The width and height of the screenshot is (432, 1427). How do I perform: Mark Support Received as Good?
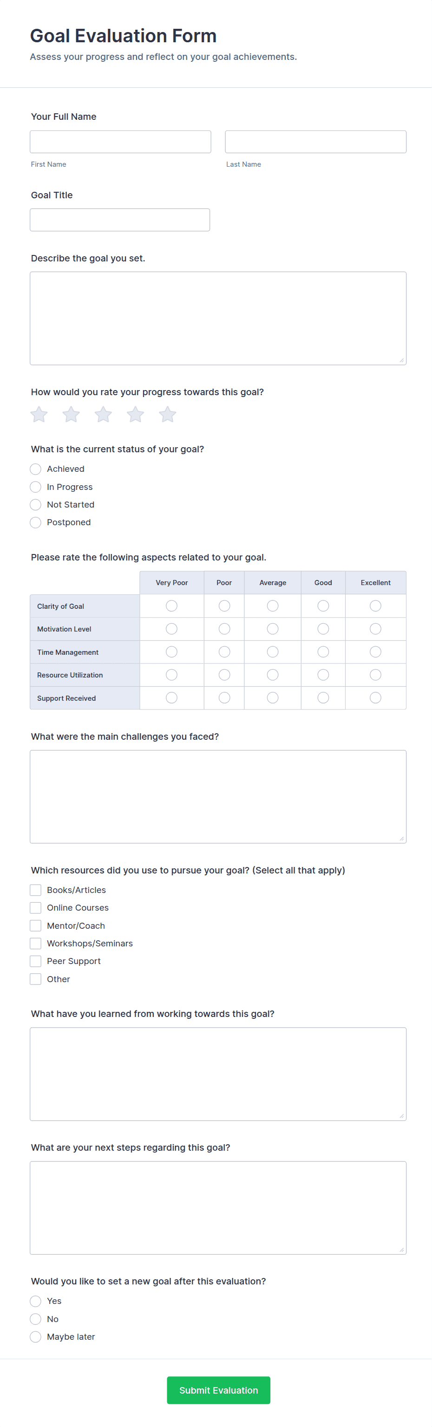323,698
